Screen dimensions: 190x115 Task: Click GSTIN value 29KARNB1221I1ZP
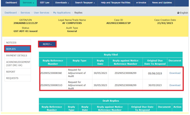pyautogui.click(x=26, y=23)
